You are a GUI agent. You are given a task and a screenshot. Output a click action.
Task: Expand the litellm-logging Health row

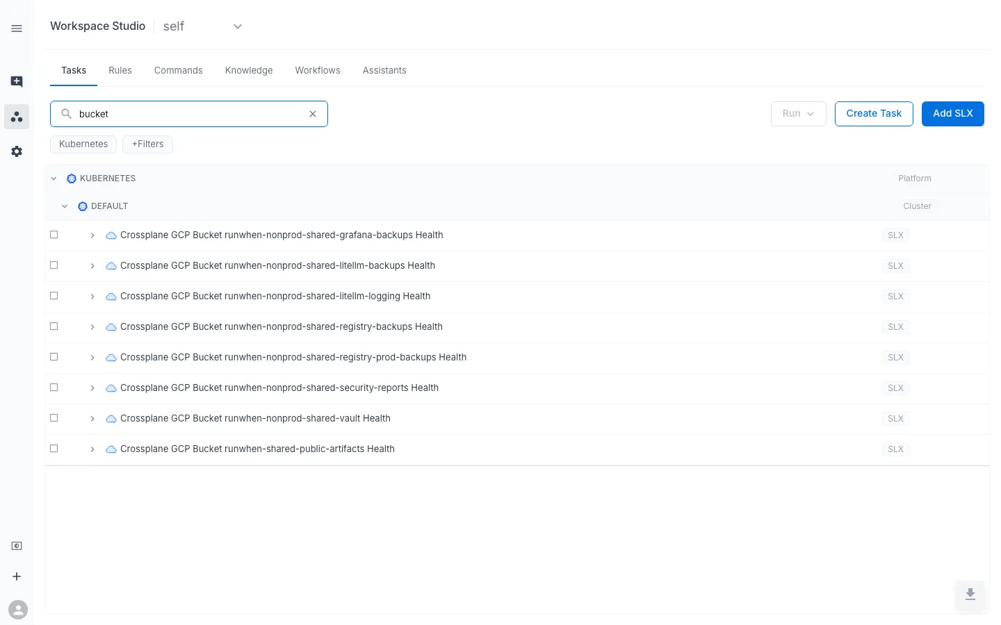92,297
